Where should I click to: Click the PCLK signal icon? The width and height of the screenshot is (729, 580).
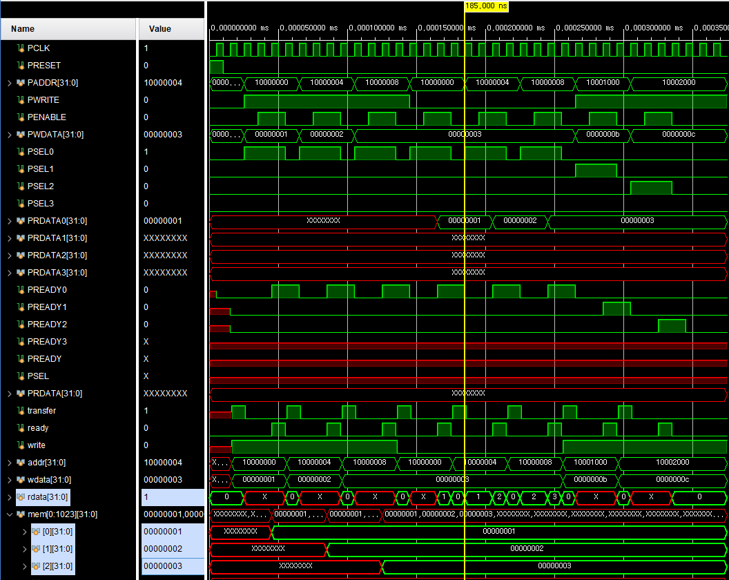click(x=21, y=48)
